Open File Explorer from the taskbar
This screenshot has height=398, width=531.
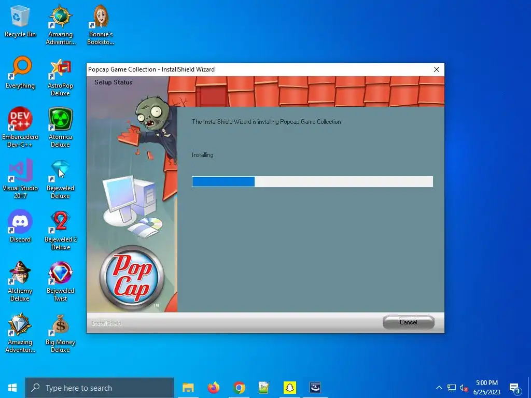pos(188,388)
